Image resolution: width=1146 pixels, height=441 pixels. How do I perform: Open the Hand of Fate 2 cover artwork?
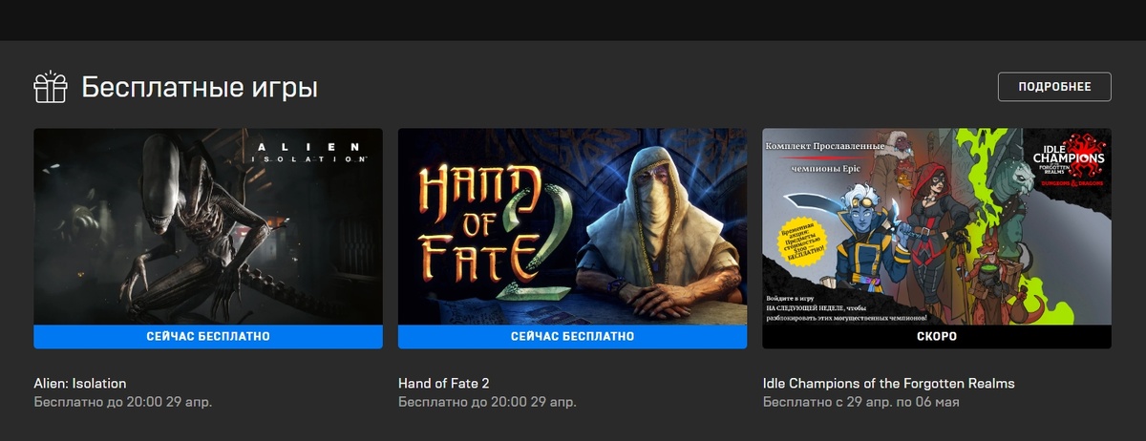[x=572, y=226]
